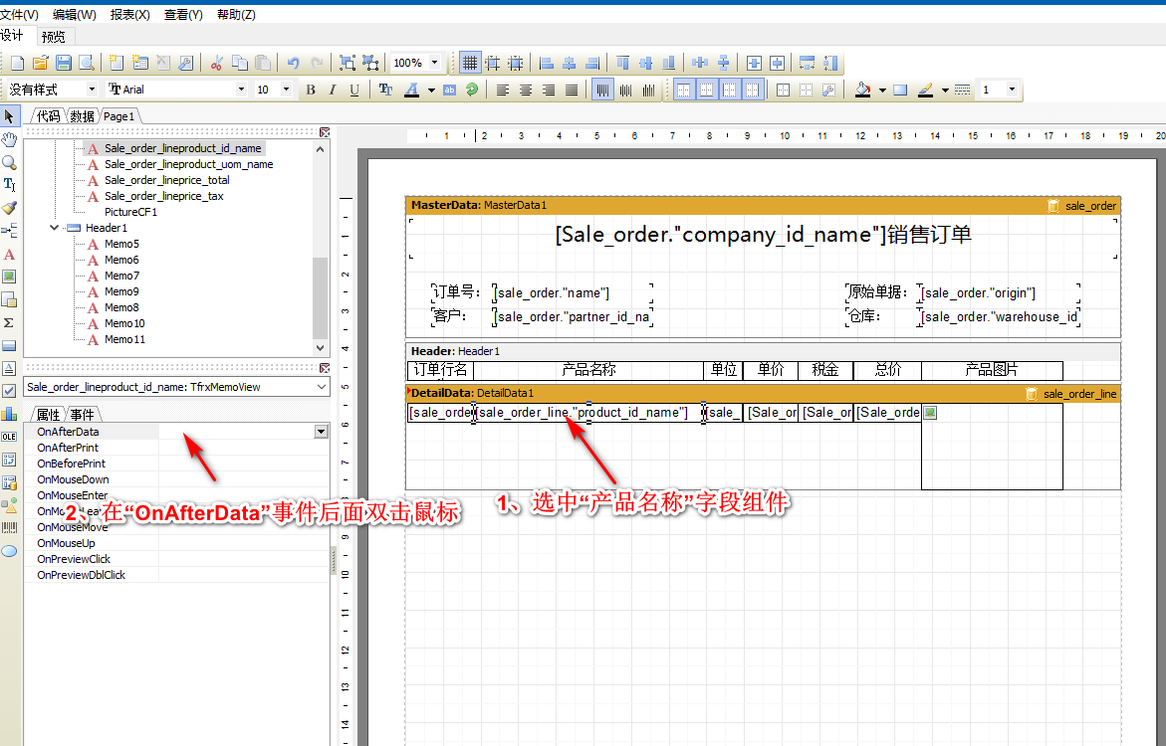
Task: Toggle Bold text formatting
Action: point(311,90)
